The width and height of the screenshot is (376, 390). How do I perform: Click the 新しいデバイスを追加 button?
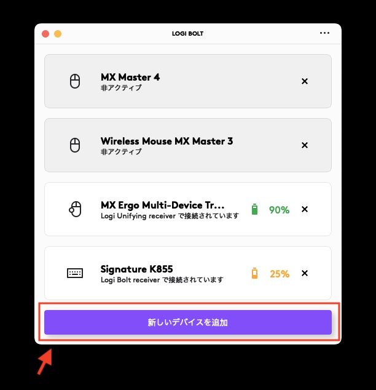point(188,322)
